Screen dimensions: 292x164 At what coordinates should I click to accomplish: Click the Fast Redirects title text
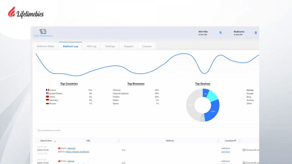click(43, 36)
